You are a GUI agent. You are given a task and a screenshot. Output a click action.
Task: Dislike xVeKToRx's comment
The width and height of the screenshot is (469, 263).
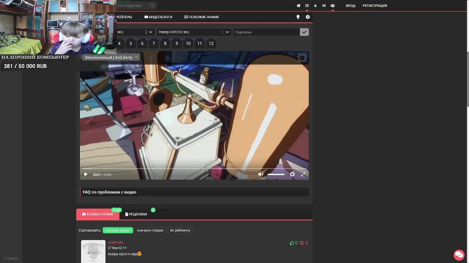click(304, 243)
